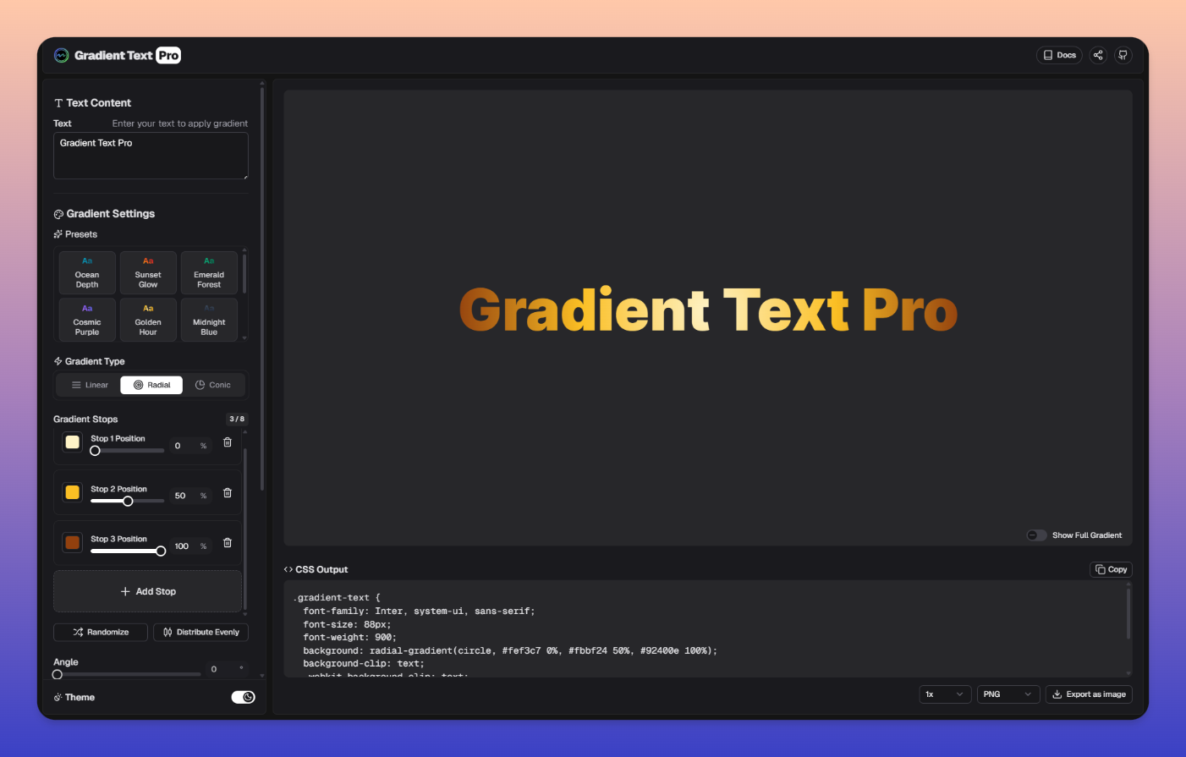Click the Randomize button
Image resolution: width=1186 pixels, height=757 pixels.
(x=101, y=632)
